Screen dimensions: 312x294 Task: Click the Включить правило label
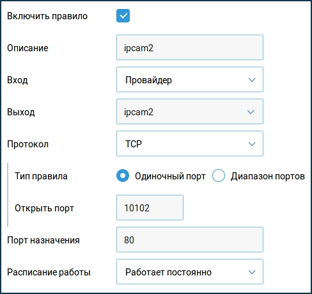(47, 16)
